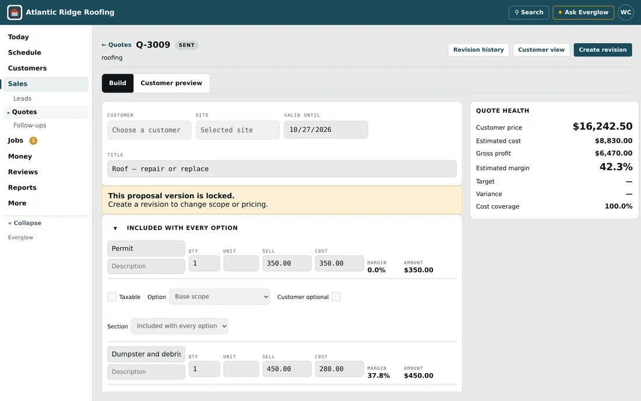This screenshot has width=641, height=401.
Task: Click Permit Description field
Action: coord(146,266)
